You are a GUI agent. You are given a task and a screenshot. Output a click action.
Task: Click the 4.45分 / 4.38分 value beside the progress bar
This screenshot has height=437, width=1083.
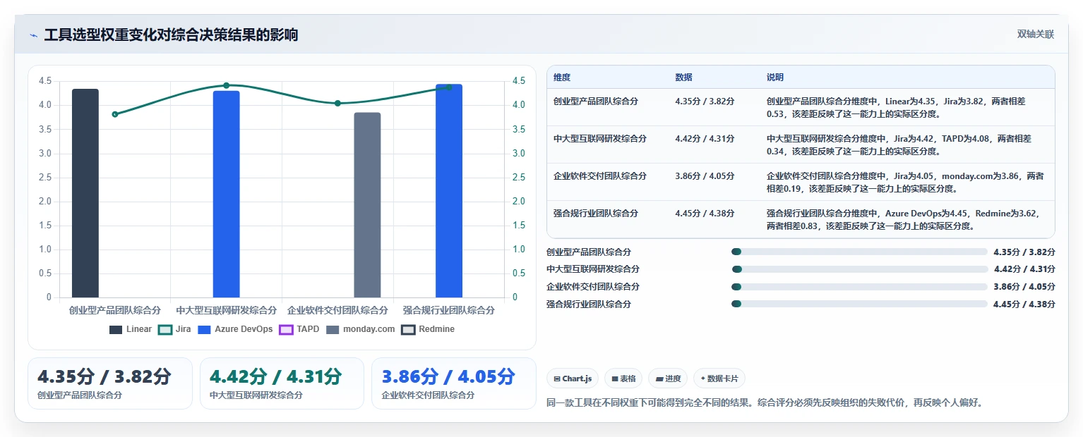(1024, 304)
